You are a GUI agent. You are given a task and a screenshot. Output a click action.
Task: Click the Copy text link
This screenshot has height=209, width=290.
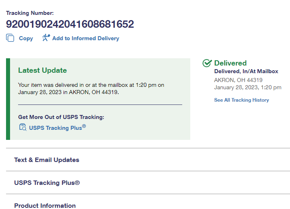(26, 38)
